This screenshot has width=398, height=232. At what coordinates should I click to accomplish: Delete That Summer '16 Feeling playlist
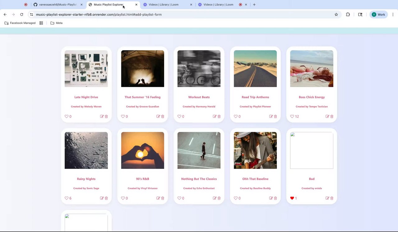coord(163,116)
